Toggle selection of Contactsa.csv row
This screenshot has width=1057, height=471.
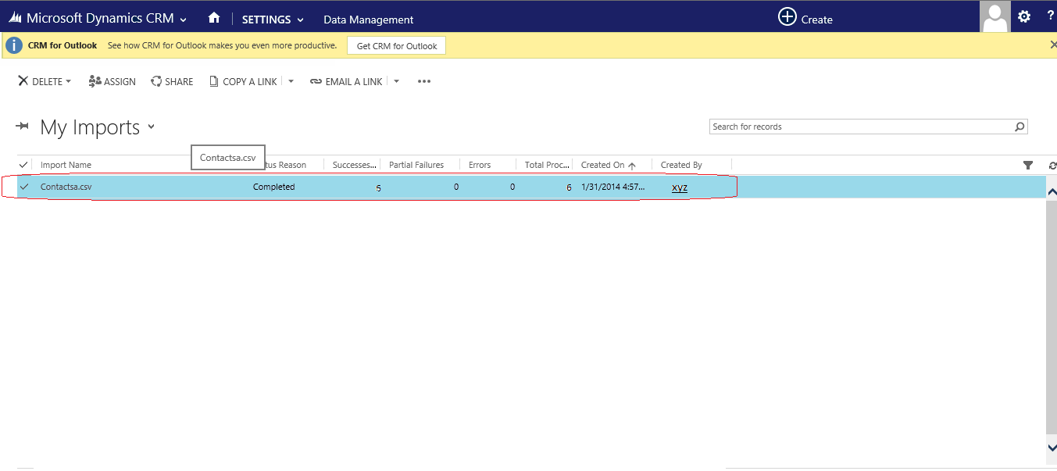pos(24,187)
